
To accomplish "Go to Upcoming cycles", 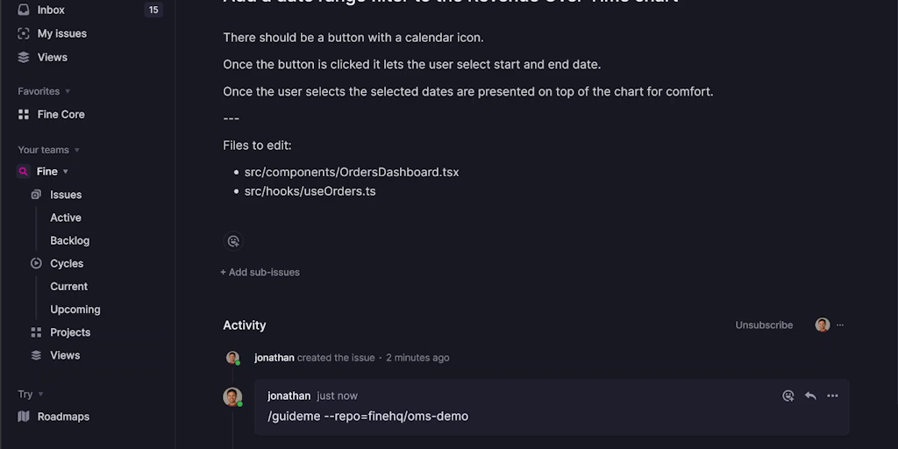I will (x=75, y=310).
